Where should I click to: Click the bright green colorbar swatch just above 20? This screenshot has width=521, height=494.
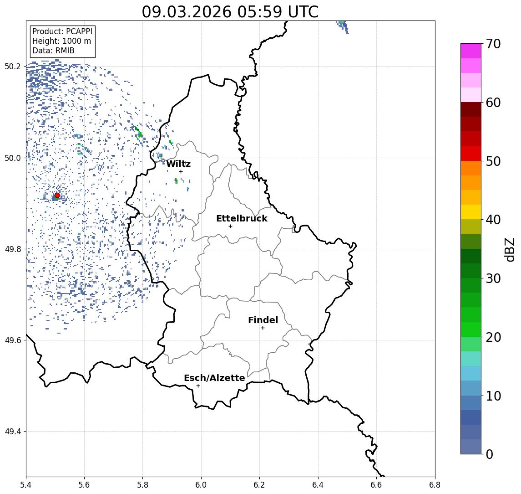[471, 329]
